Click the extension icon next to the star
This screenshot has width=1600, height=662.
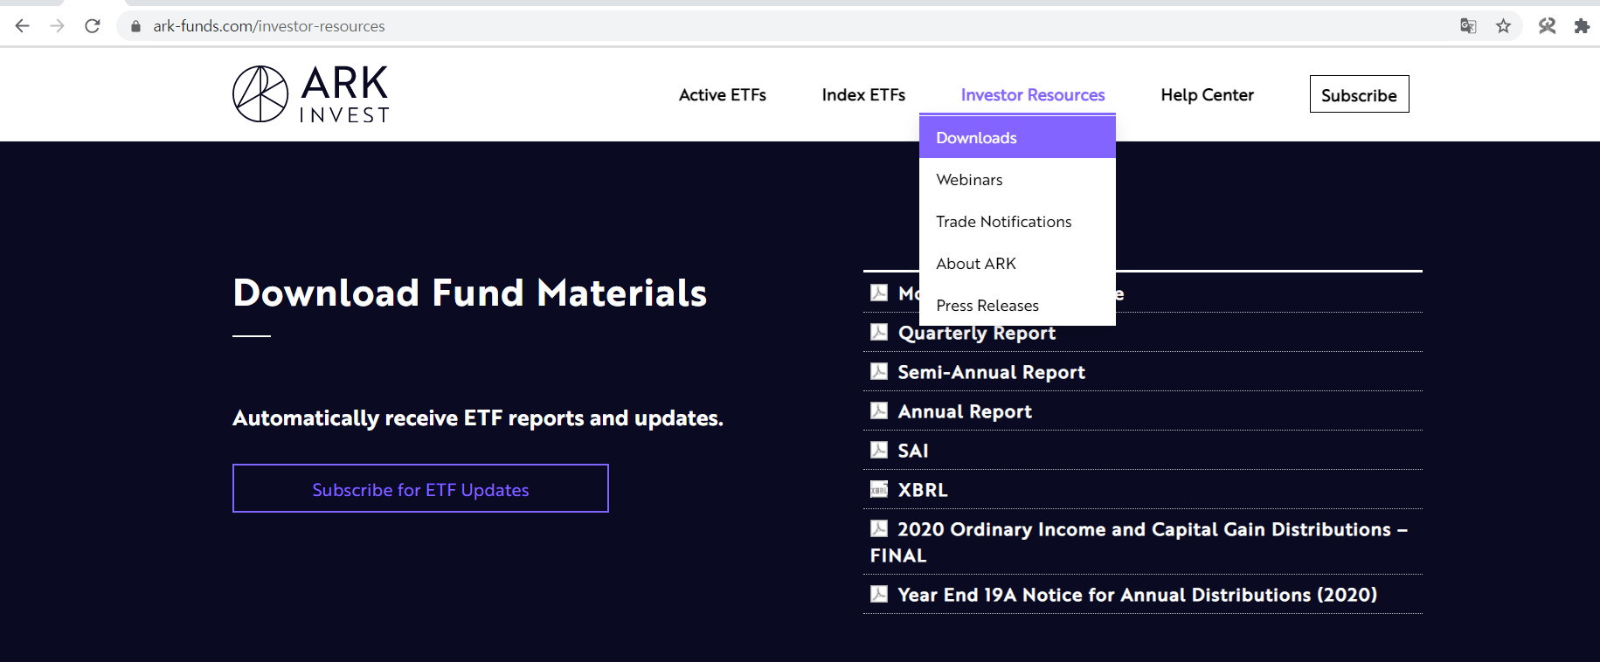pyautogui.click(x=1547, y=26)
